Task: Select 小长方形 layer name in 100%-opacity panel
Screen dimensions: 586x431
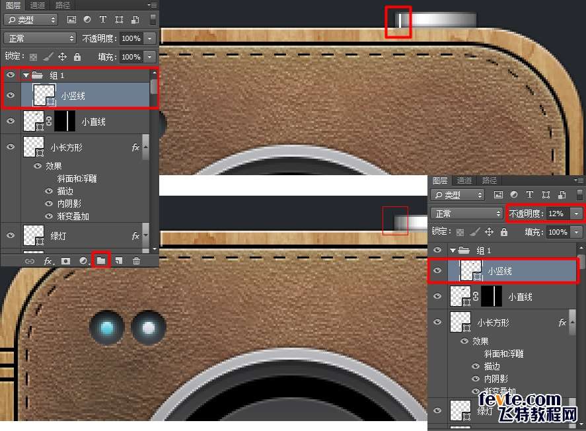Action: coord(67,147)
